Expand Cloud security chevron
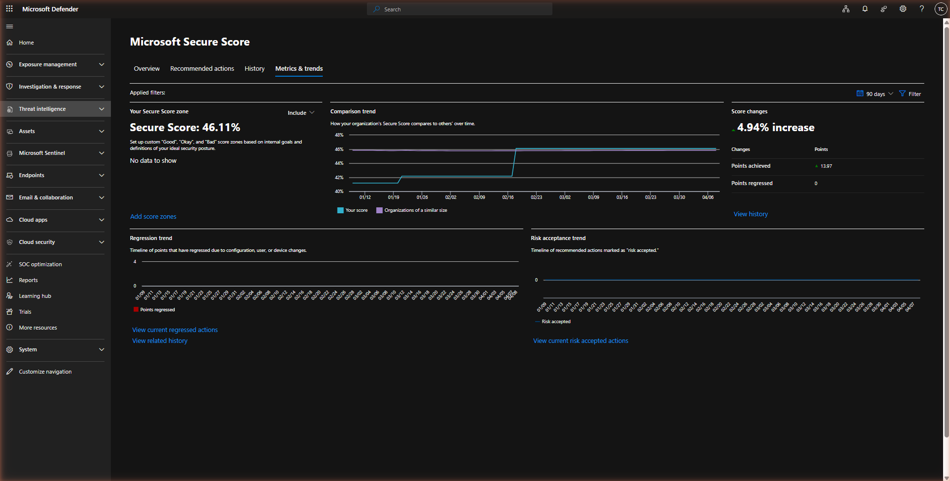This screenshot has height=481, width=950. point(101,242)
